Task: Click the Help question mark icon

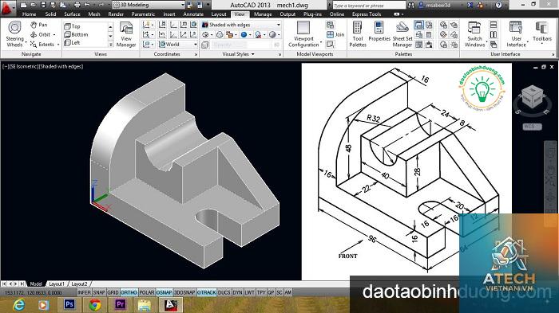Action: [499, 5]
